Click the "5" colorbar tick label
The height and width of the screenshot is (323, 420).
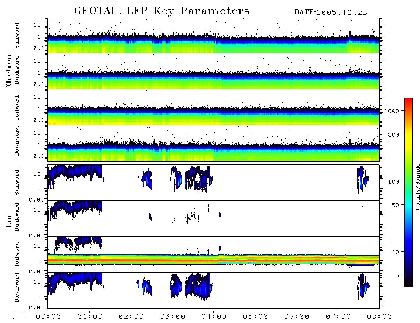point(397,275)
